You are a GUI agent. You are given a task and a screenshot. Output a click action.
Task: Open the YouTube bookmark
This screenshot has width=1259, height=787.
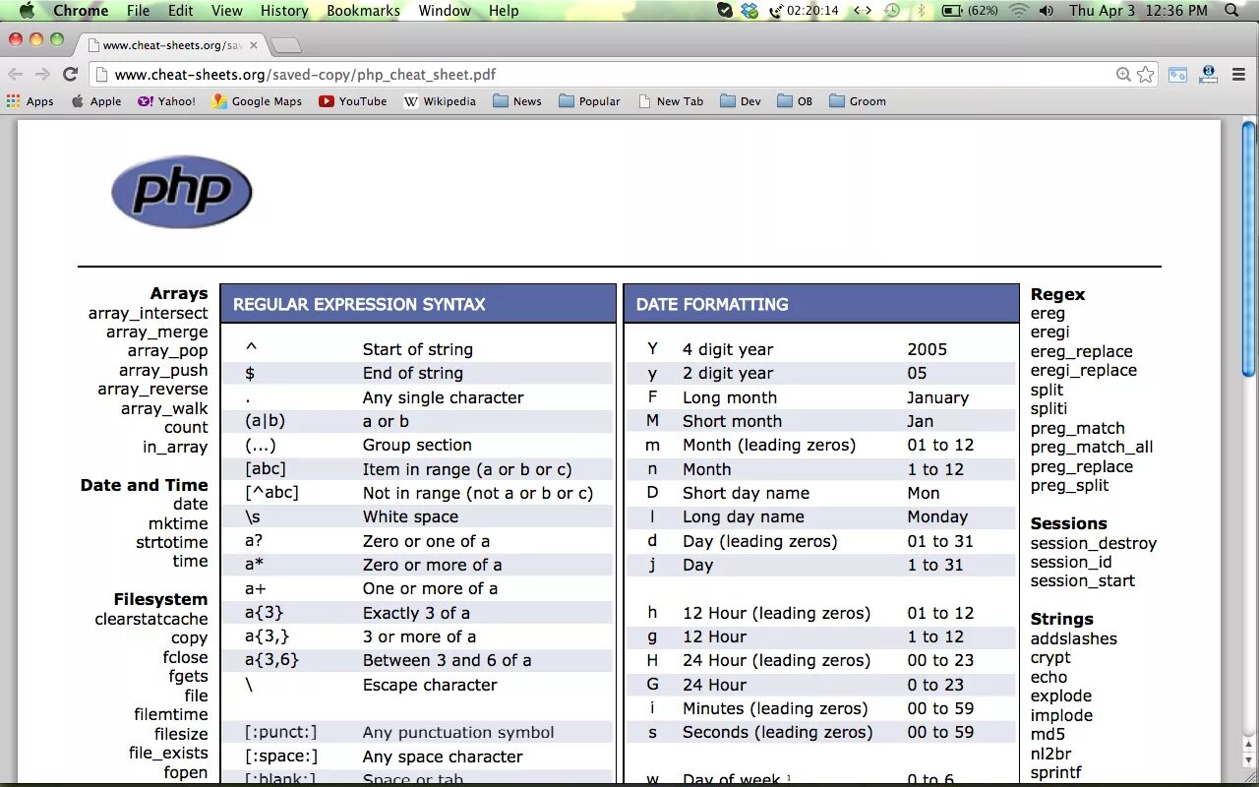click(x=353, y=101)
